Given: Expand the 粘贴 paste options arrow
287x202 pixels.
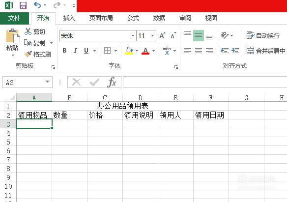Looking at the screenshot, I should click(x=13, y=55).
